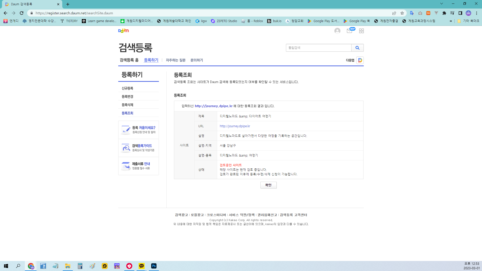The height and width of the screenshot is (271, 482).
Task: Click the Daum app icon
Action: [360, 60]
